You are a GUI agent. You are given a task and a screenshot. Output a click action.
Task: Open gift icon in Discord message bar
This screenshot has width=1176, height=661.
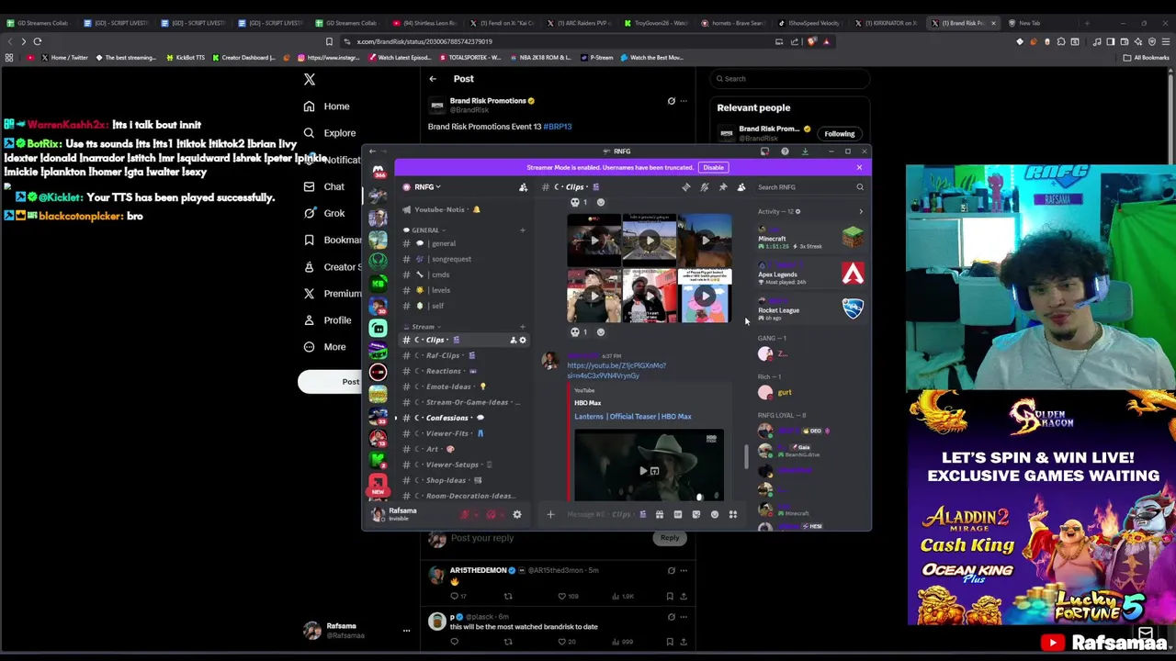[659, 514]
